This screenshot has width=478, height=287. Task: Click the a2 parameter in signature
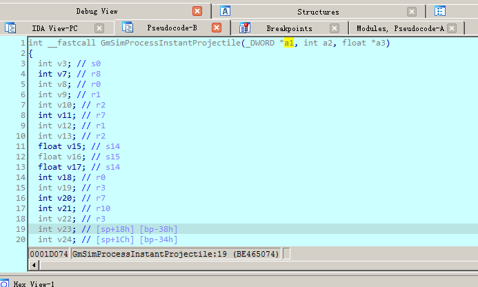pos(328,43)
